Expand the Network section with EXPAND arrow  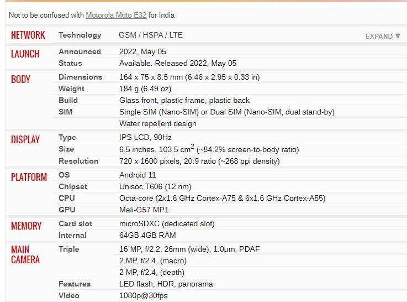click(x=383, y=36)
